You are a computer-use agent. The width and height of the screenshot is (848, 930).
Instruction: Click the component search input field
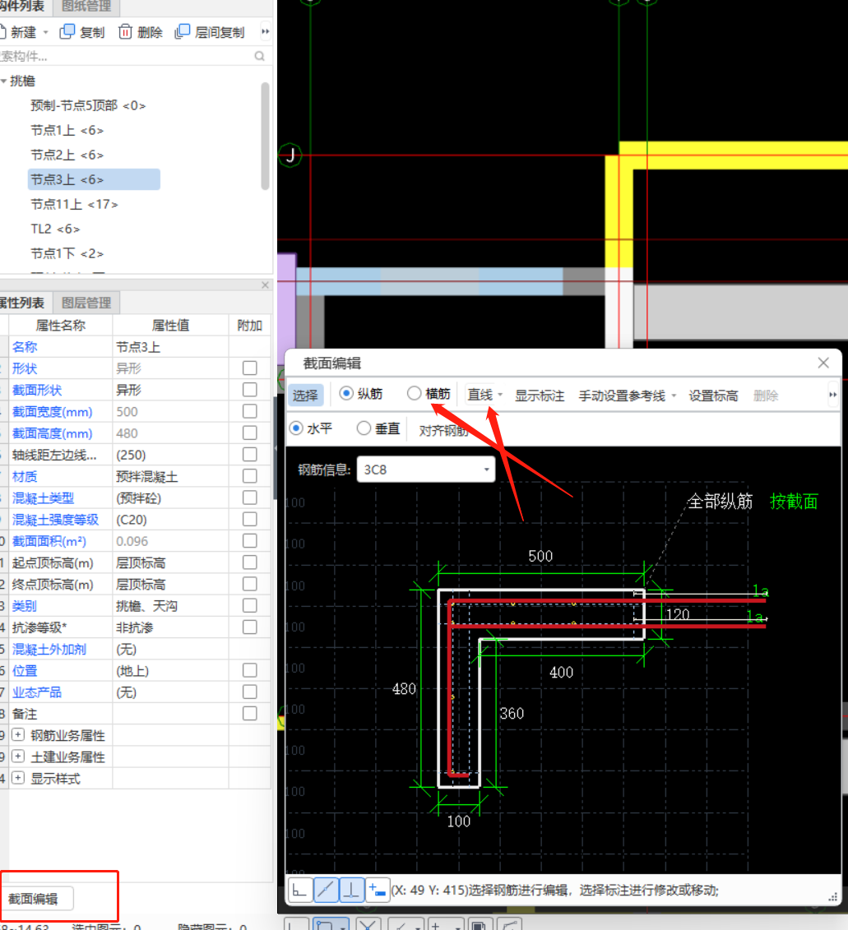[x=126, y=57]
